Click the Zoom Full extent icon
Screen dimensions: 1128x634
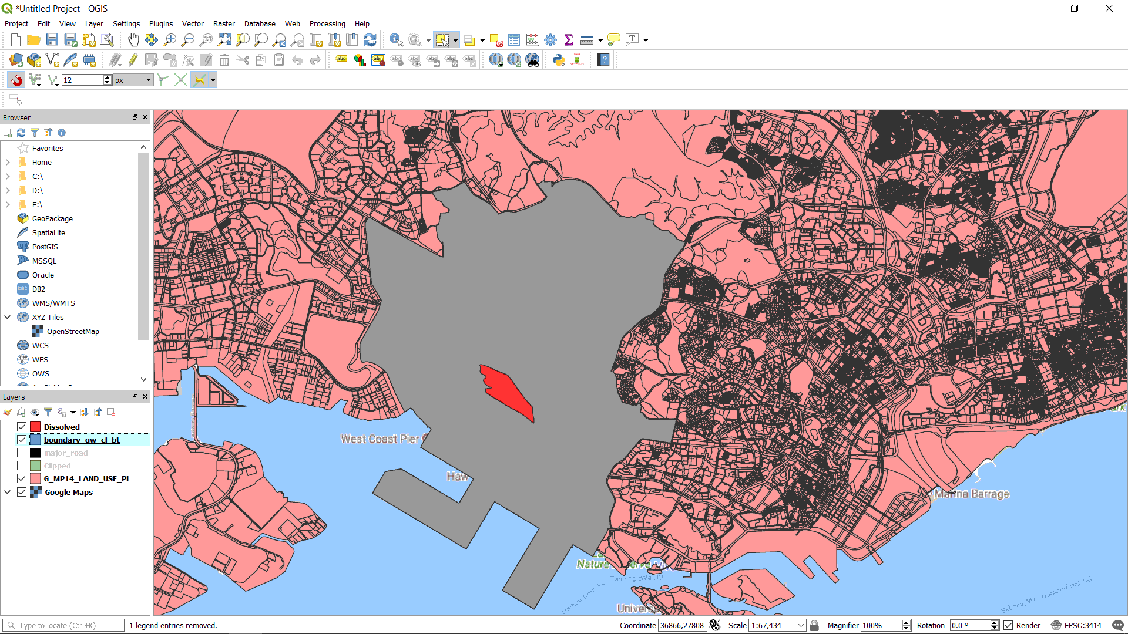(224, 40)
